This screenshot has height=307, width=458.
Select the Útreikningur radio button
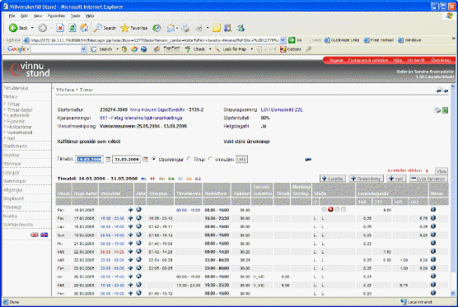154,159
